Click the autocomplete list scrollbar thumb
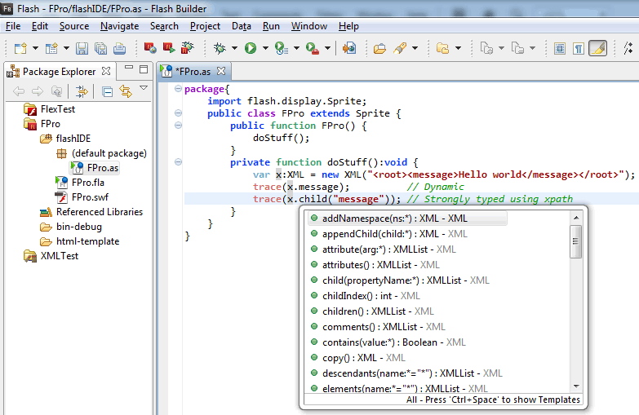Image resolution: width=639 pixels, height=415 pixels. pos(576,241)
